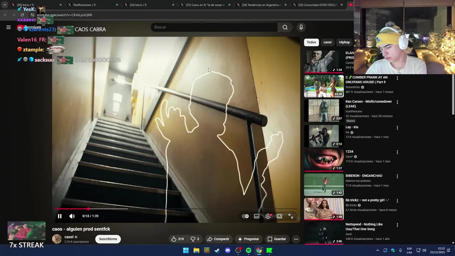This screenshot has height=256, width=455.
Task: Click the Compartir share button
Action: point(218,239)
